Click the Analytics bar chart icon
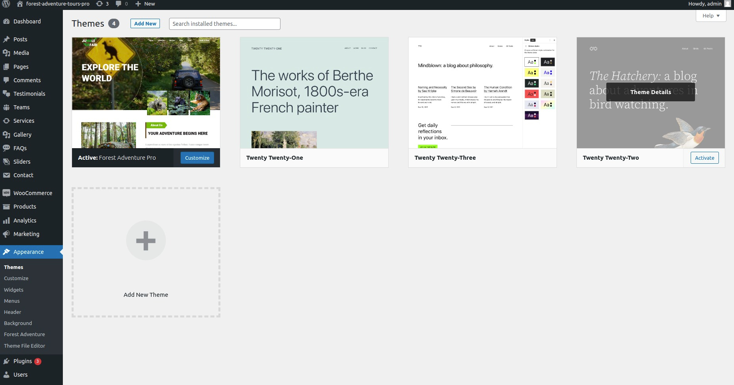 pos(6,221)
